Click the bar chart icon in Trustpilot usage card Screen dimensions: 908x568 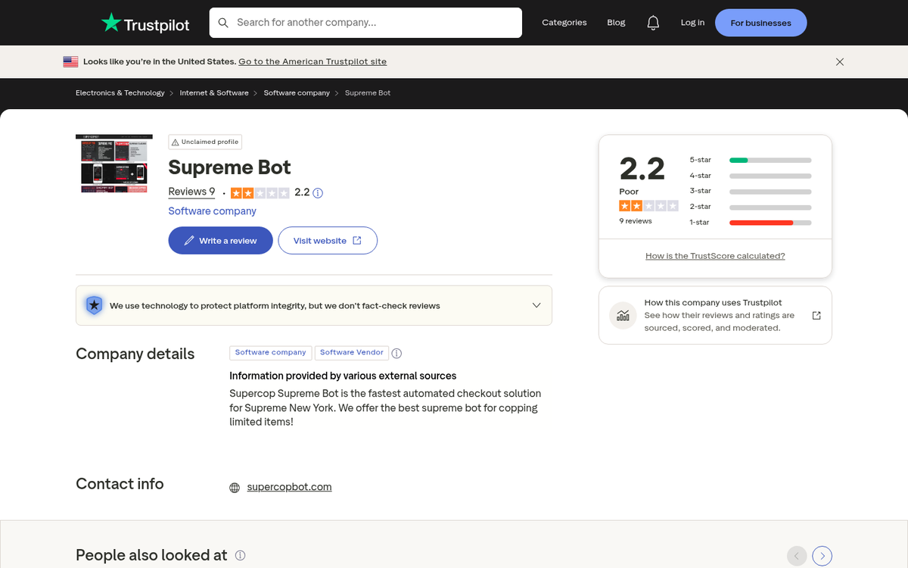tap(623, 315)
